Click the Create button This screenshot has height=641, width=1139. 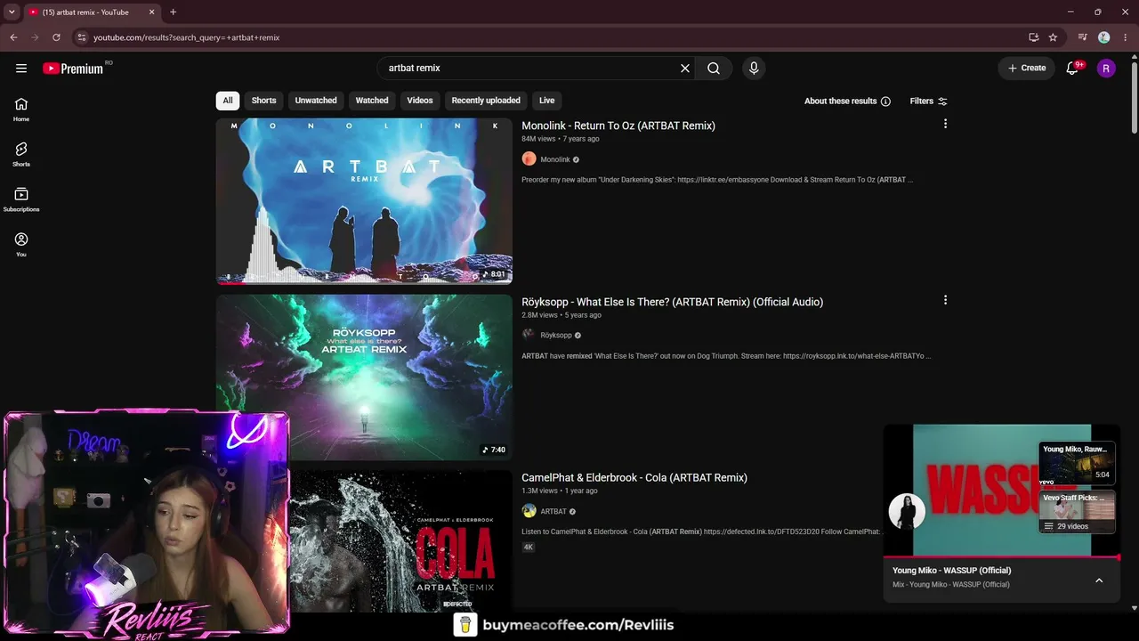pyautogui.click(x=1027, y=69)
